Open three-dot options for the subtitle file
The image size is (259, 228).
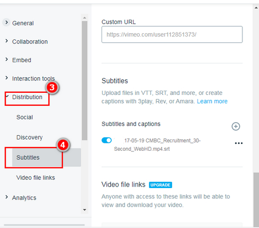click(239, 143)
